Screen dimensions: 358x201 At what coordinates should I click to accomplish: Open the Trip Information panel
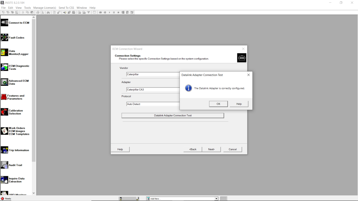click(5, 150)
